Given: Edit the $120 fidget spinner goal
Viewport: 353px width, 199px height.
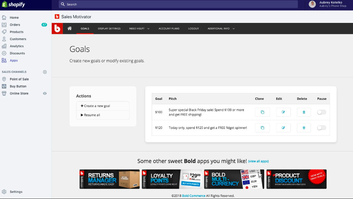Looking at the screenshot, I should 283,128.
